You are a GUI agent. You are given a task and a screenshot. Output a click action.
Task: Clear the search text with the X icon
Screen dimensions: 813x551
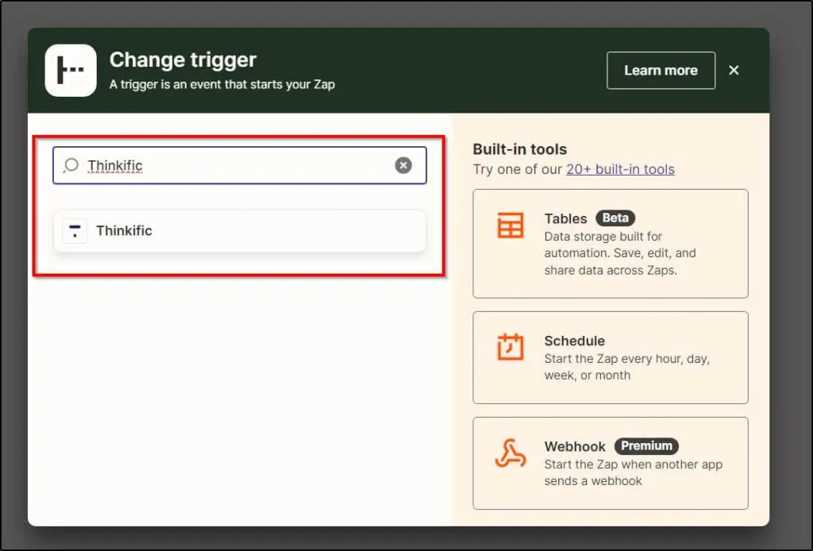[x=403, y=165]
